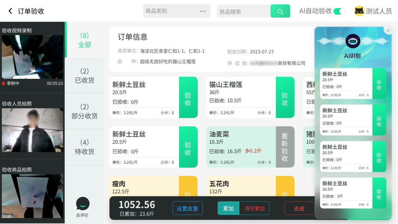Switch to the 待收货 (4) tab
Viewport: 398px width, 224px height.
(84, 147)
